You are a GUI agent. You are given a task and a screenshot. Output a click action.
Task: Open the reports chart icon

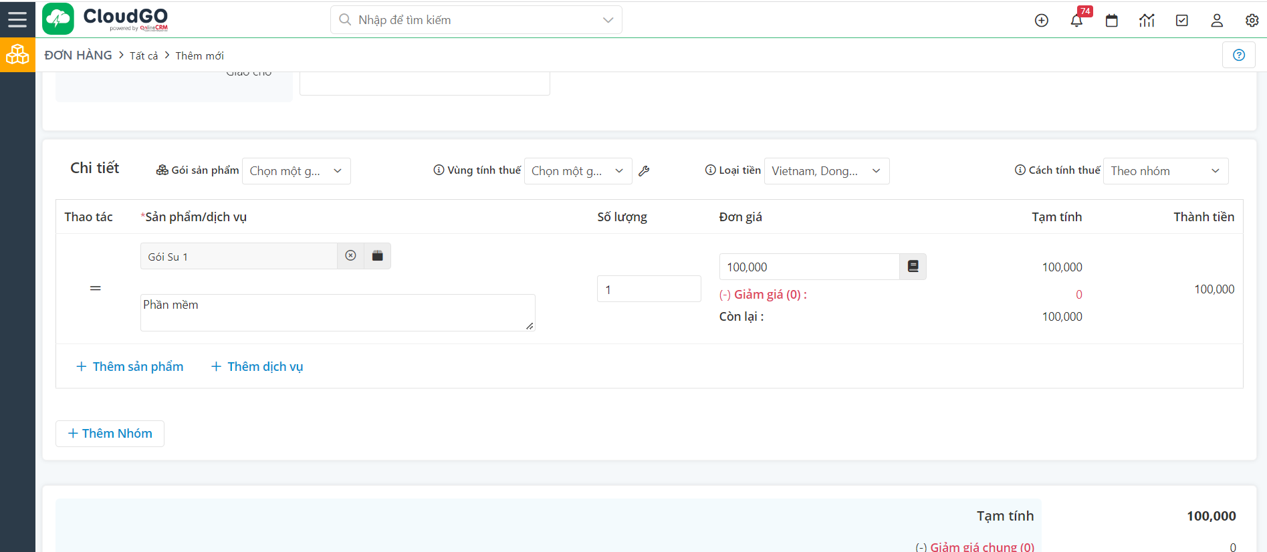coord(1147,21)
